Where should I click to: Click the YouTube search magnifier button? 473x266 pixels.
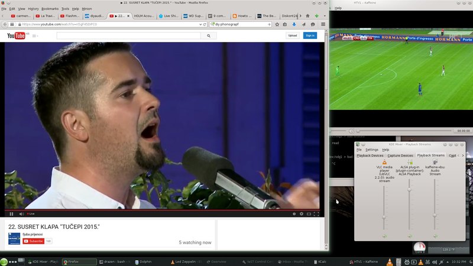point(209,35)
